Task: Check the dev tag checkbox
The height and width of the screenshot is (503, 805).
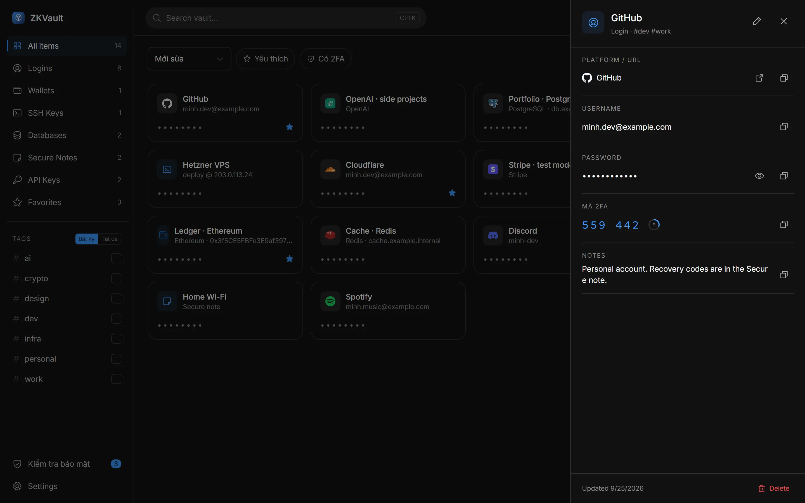Action: [116, 319]
